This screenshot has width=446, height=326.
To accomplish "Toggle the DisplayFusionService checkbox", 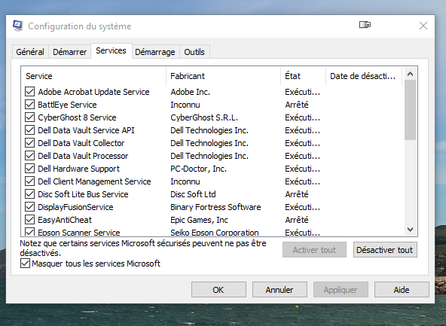I will pos(30,207).
